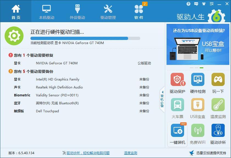231x158 pixels.
Task: Click 未备份 for Validity Sensor
Action: pyautogui.click(x=144, y=95)
